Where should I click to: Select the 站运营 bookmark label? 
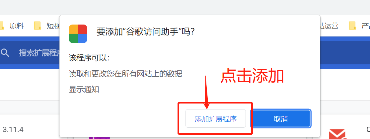[x=329, y=26]
